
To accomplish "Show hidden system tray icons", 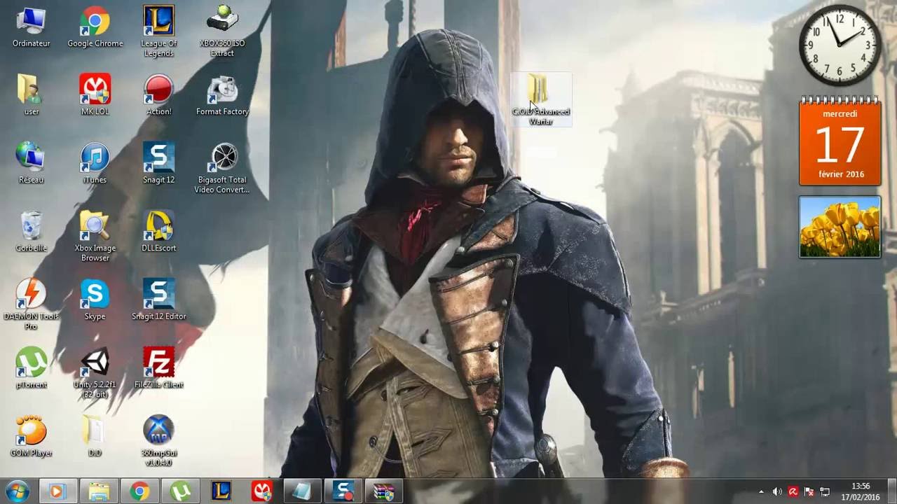I will 762,492.
